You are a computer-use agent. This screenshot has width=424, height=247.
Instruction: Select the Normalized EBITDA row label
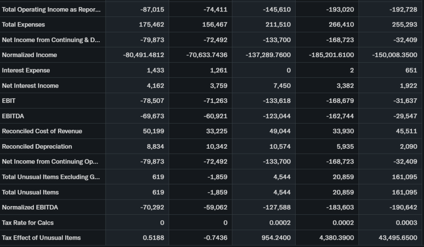(x=30, y=207)
